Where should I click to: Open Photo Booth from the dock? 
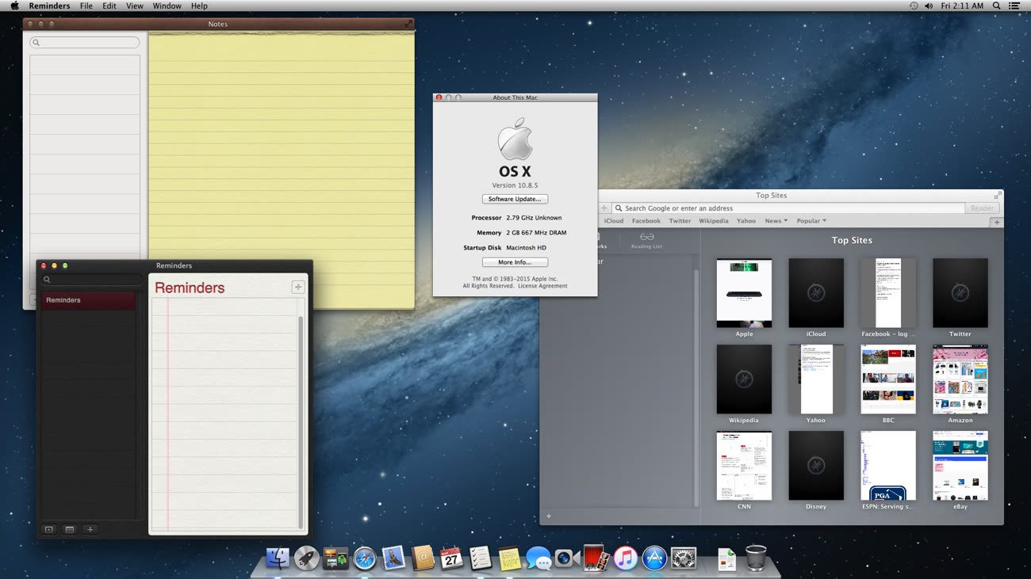click(595, 558)
